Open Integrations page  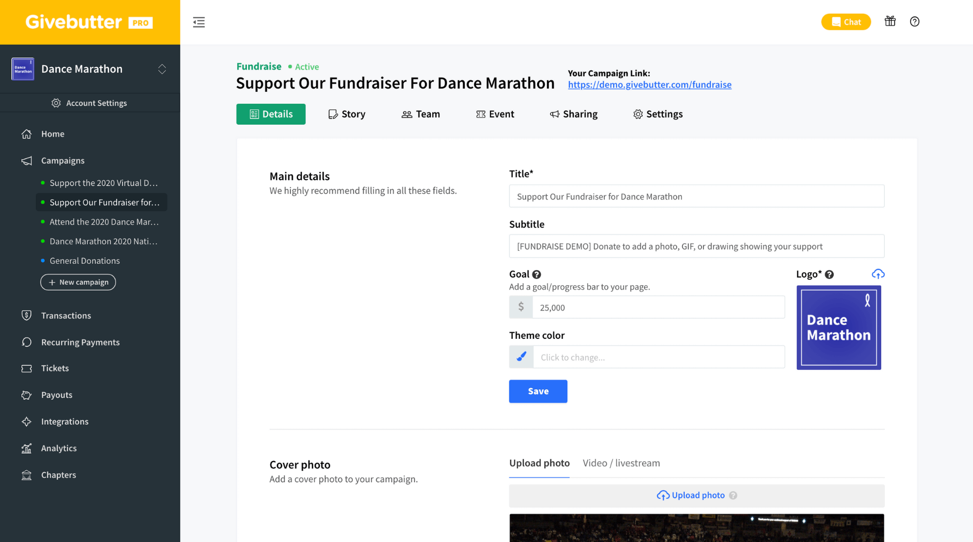[x=65, y=422]
